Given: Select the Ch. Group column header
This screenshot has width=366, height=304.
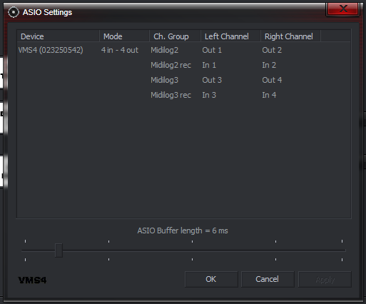Looking at the screenshot, I should [176, 36].
